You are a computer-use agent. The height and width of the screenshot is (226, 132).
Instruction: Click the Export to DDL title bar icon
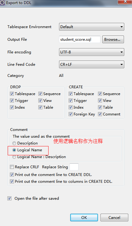tap(2, 3)
